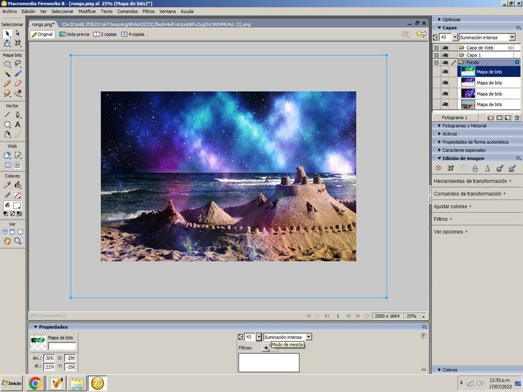This screenshot has width=523, height=392.
Task: Open the Ventana menu
Action: coord(168,12)
